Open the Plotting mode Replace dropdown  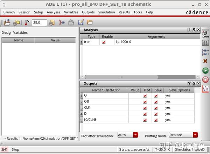(x=195, y=135)
